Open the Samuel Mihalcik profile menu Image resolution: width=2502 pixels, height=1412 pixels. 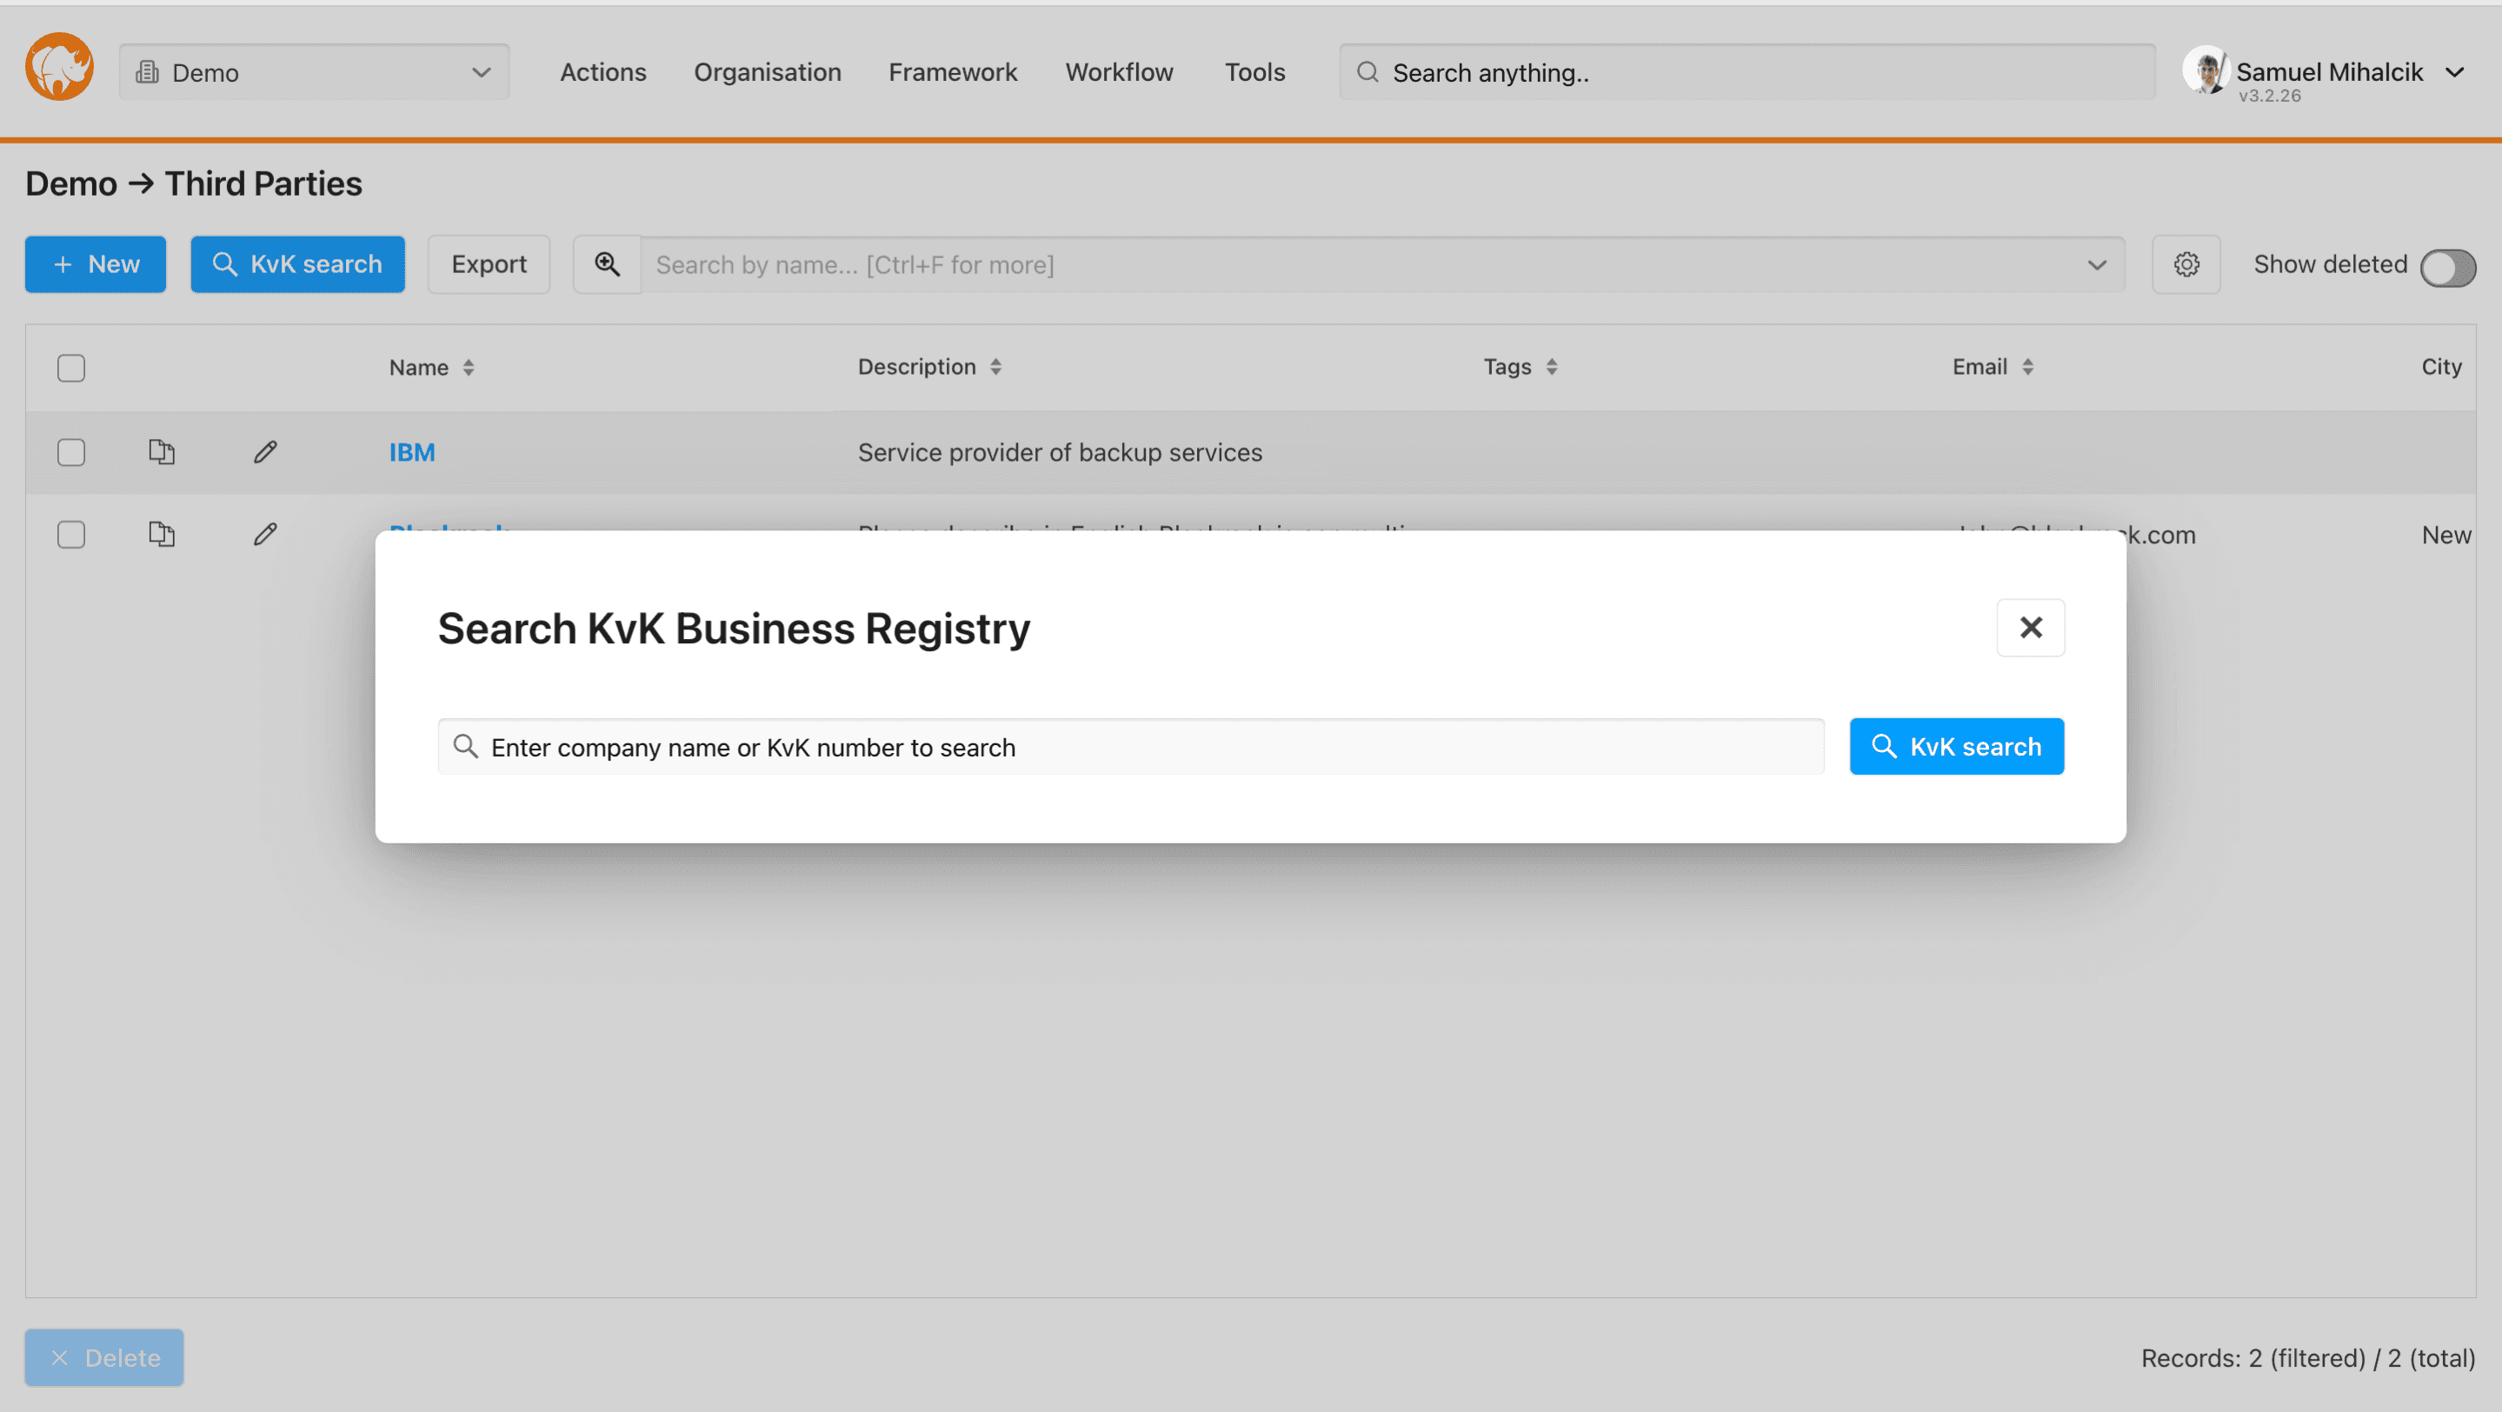2329,71
